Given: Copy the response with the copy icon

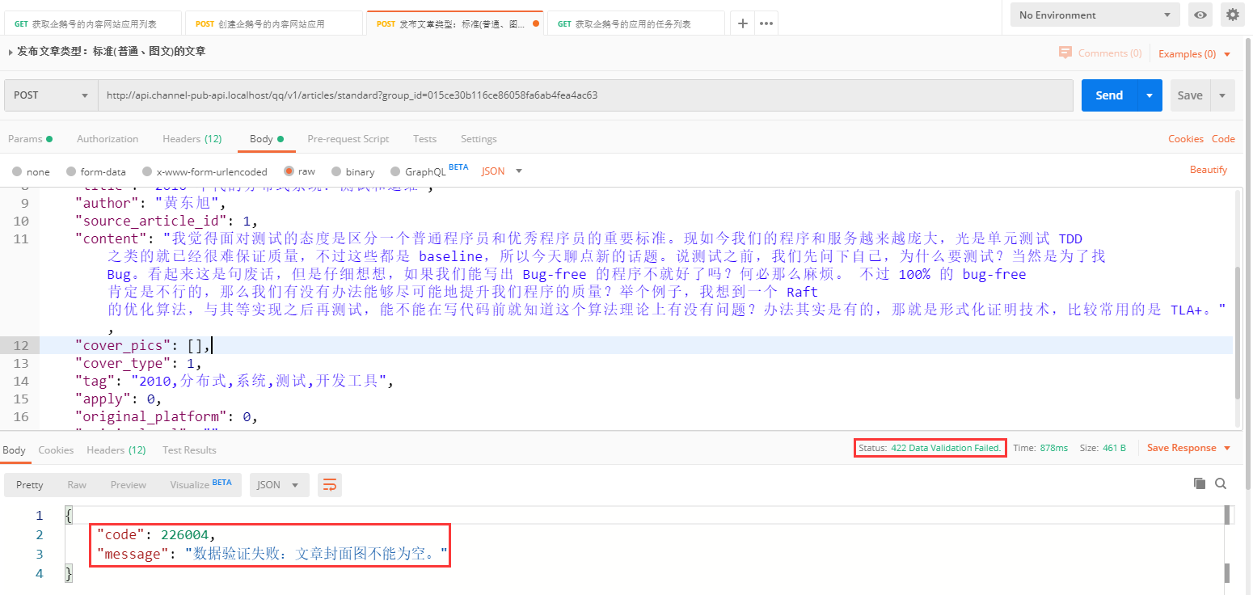Looking at the screenshot, I should [x=1200, y=483].
